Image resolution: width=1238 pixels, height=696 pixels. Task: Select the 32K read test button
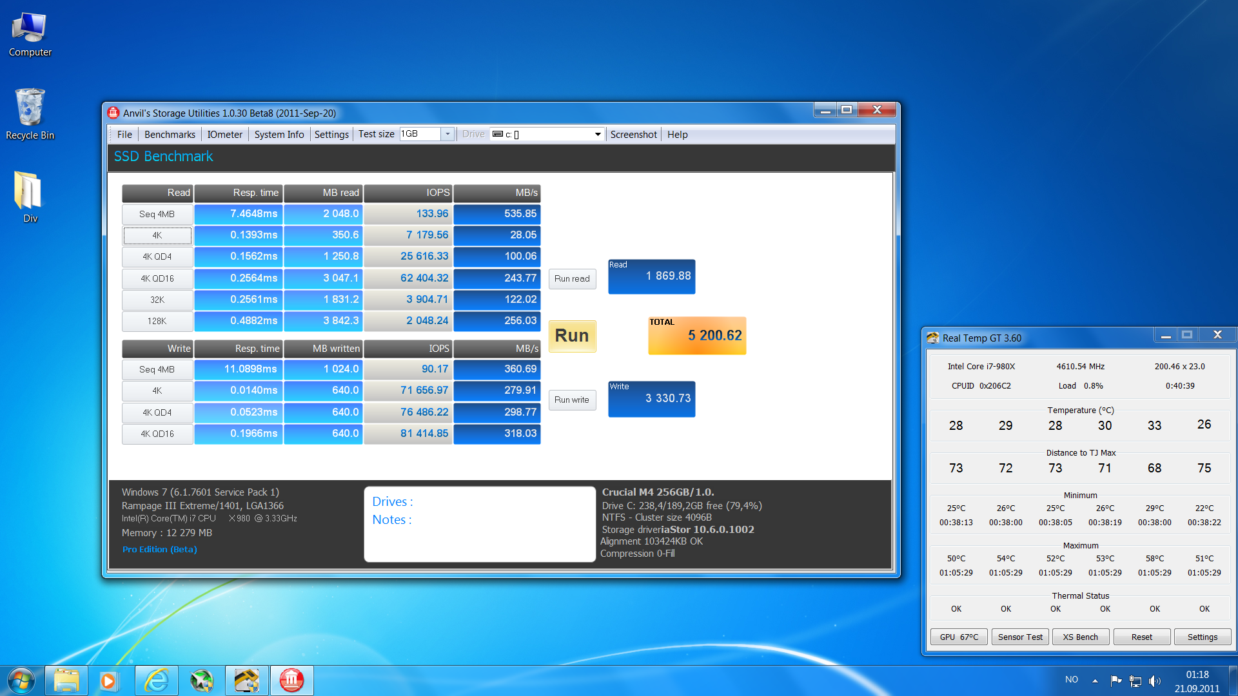click(x=157, y=300)
